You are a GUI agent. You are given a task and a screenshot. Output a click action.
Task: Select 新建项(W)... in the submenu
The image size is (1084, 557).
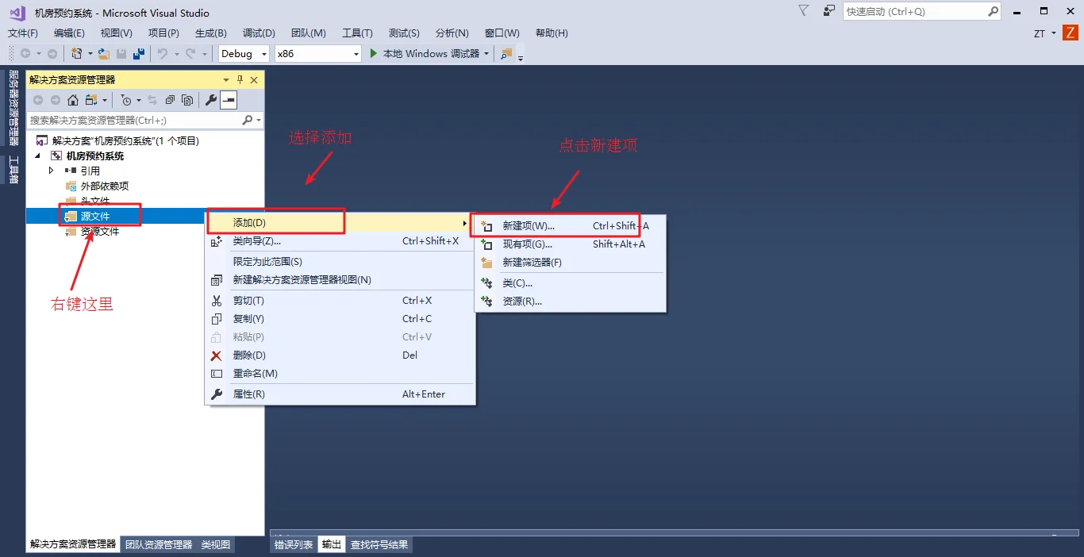tap(571, 226)
